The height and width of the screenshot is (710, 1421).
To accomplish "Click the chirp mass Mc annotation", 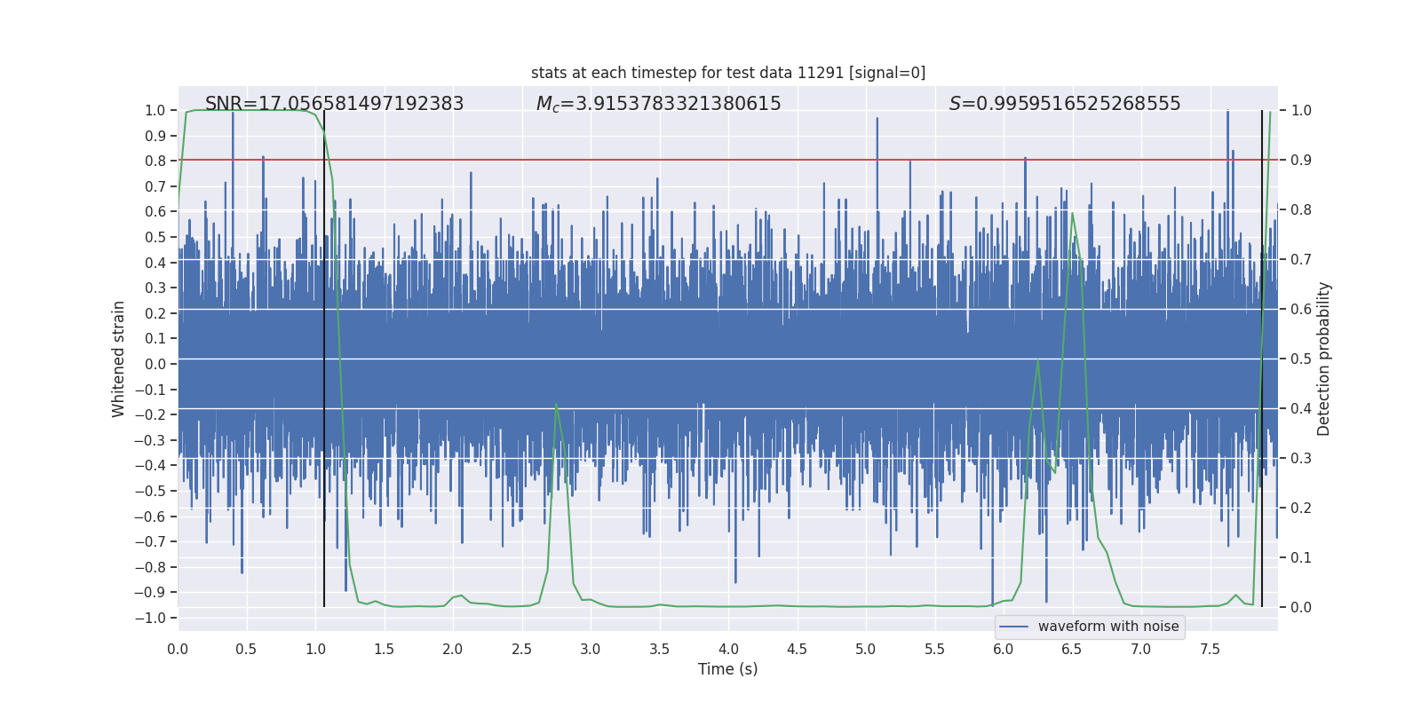I will 658,104.
